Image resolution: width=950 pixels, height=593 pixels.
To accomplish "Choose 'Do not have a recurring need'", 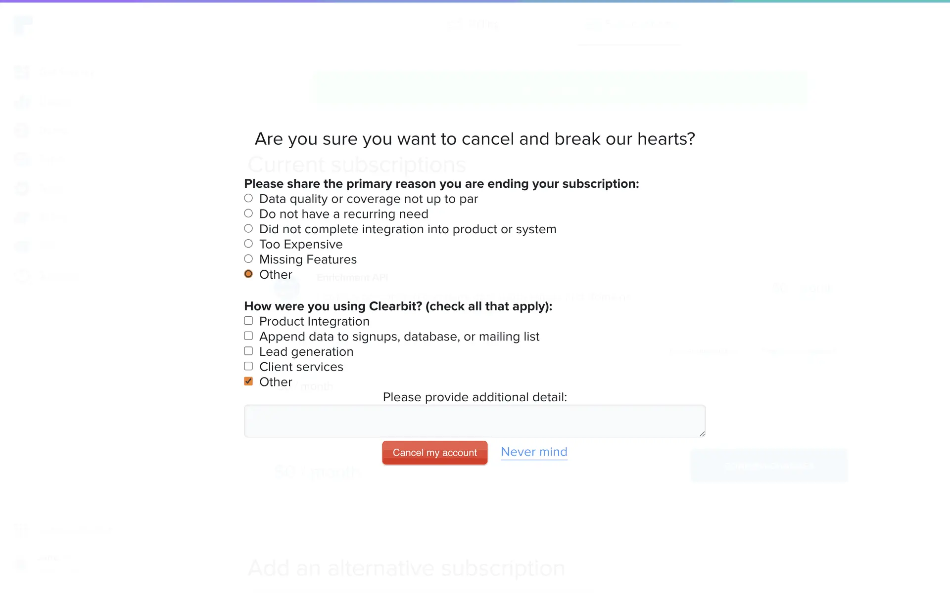I will pos(248,213).
